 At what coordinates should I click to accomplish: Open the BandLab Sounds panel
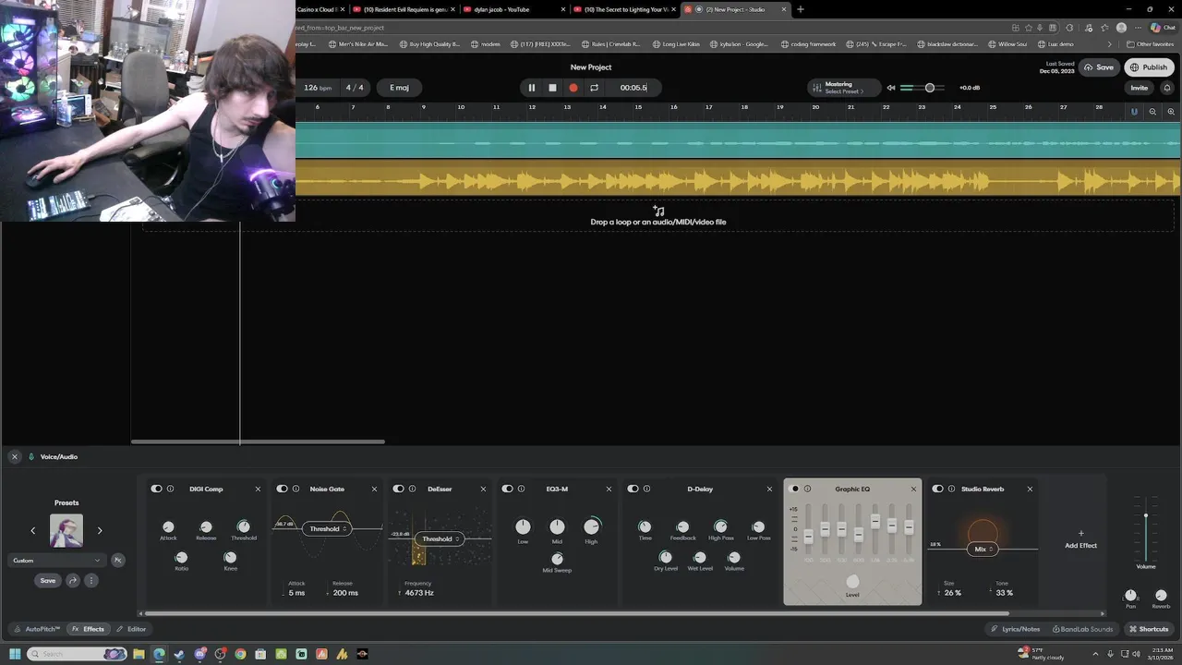pyautogui.click(x=1082, y=629)
